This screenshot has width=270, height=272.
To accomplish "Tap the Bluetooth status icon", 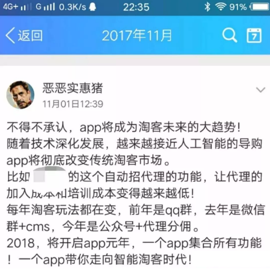I will click(x=207, y=7).
